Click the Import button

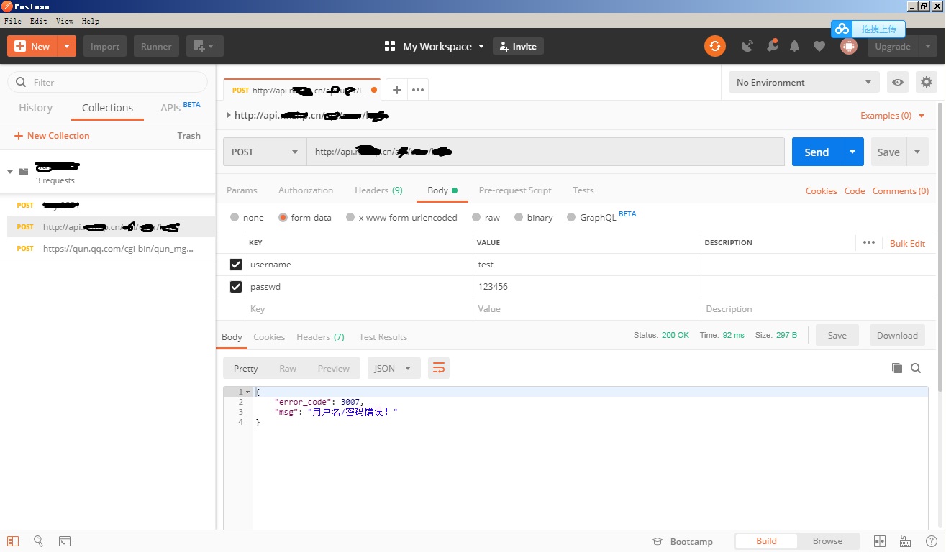(105, 47)
